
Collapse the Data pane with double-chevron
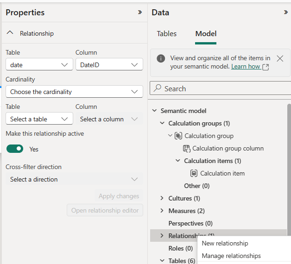tap(286, 12)
